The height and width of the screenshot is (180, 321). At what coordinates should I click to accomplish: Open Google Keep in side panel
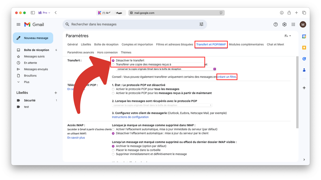(x=304, y=48)
